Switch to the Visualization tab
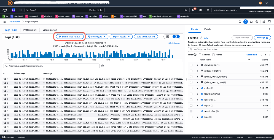Screen dimensions: 274x140 click(50, 30)
